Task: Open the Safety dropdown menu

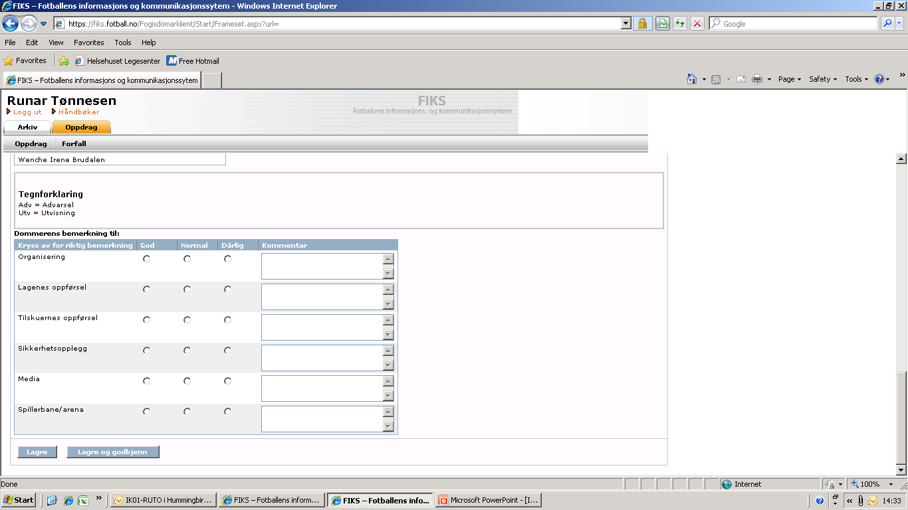Action: 823,79
